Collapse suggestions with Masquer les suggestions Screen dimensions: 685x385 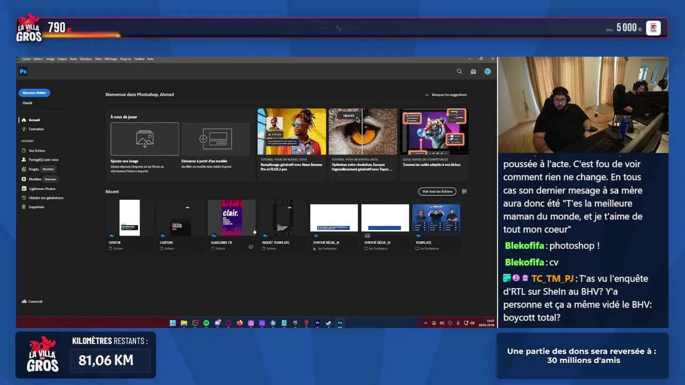click(x=446, y=95)
